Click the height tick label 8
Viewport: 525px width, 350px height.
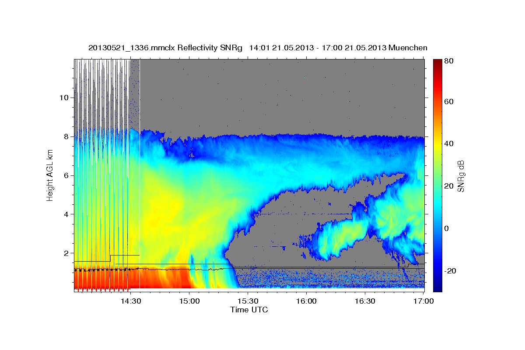coord(66,136)
